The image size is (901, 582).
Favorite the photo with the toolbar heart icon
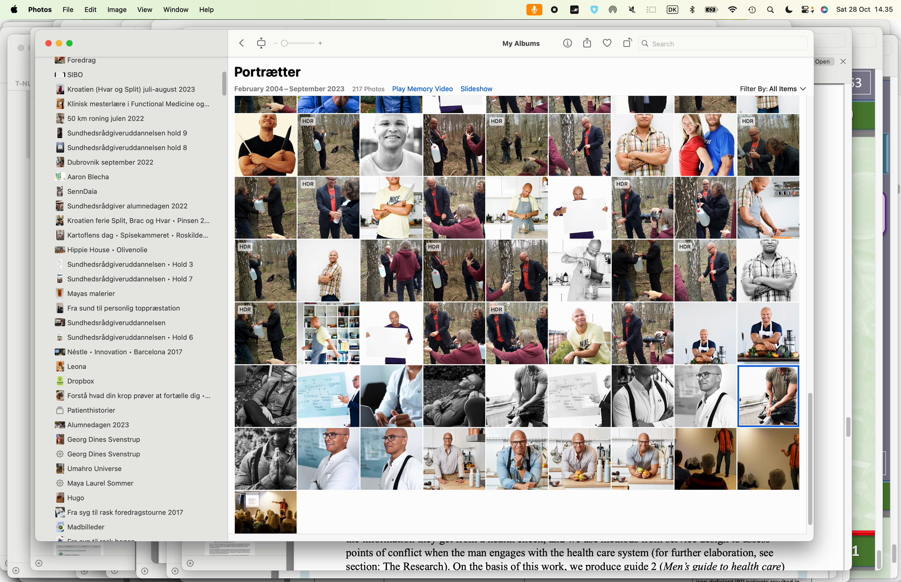point(607,43)
